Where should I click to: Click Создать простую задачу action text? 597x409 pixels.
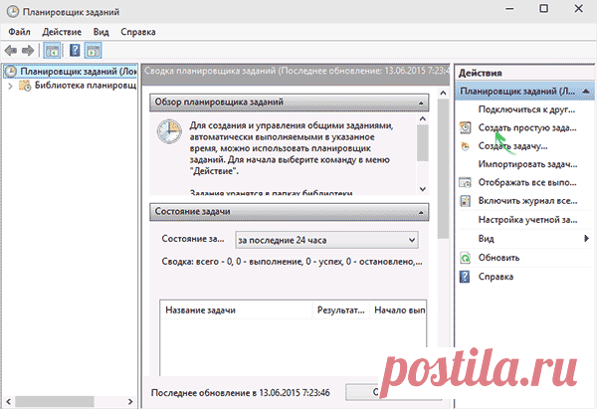(x=527, y=127)
